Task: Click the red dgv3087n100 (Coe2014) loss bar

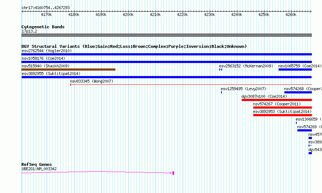Action: click(277, 100)
